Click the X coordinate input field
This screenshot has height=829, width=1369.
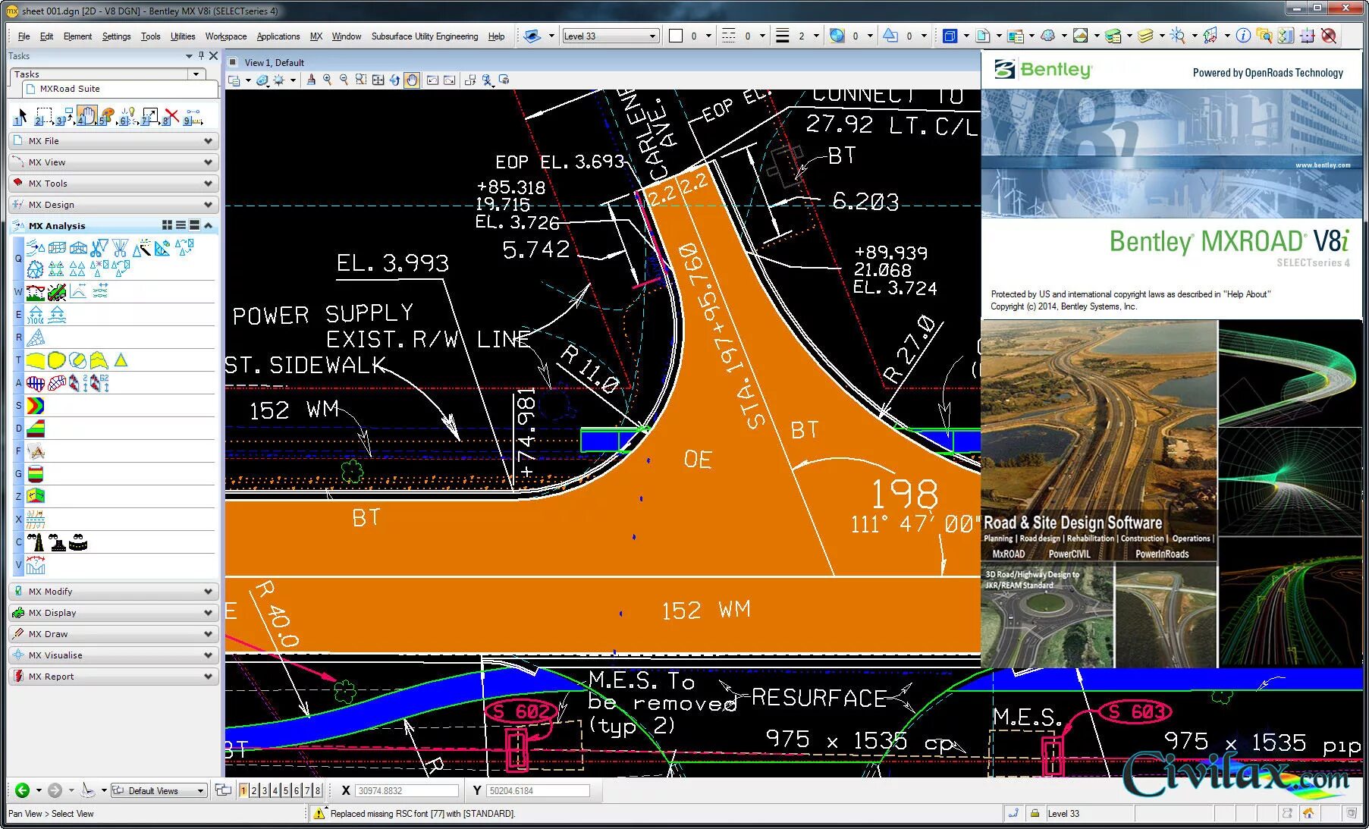click(x=407, y=790)
